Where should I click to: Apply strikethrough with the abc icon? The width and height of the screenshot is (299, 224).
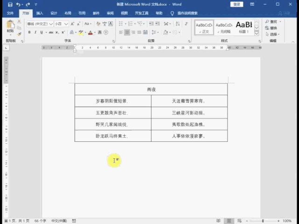click(51, 32)
